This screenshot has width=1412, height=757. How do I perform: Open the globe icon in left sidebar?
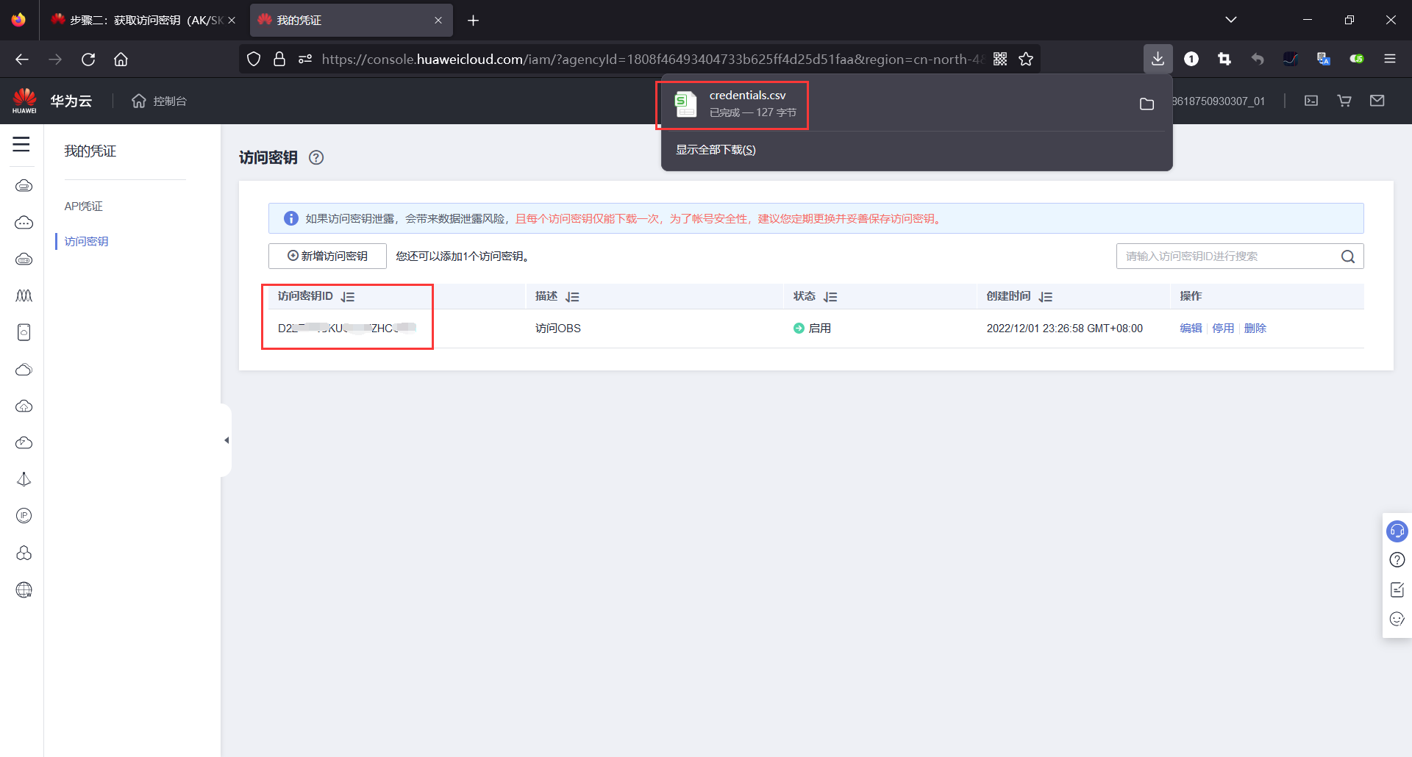(x=24, y=589)
